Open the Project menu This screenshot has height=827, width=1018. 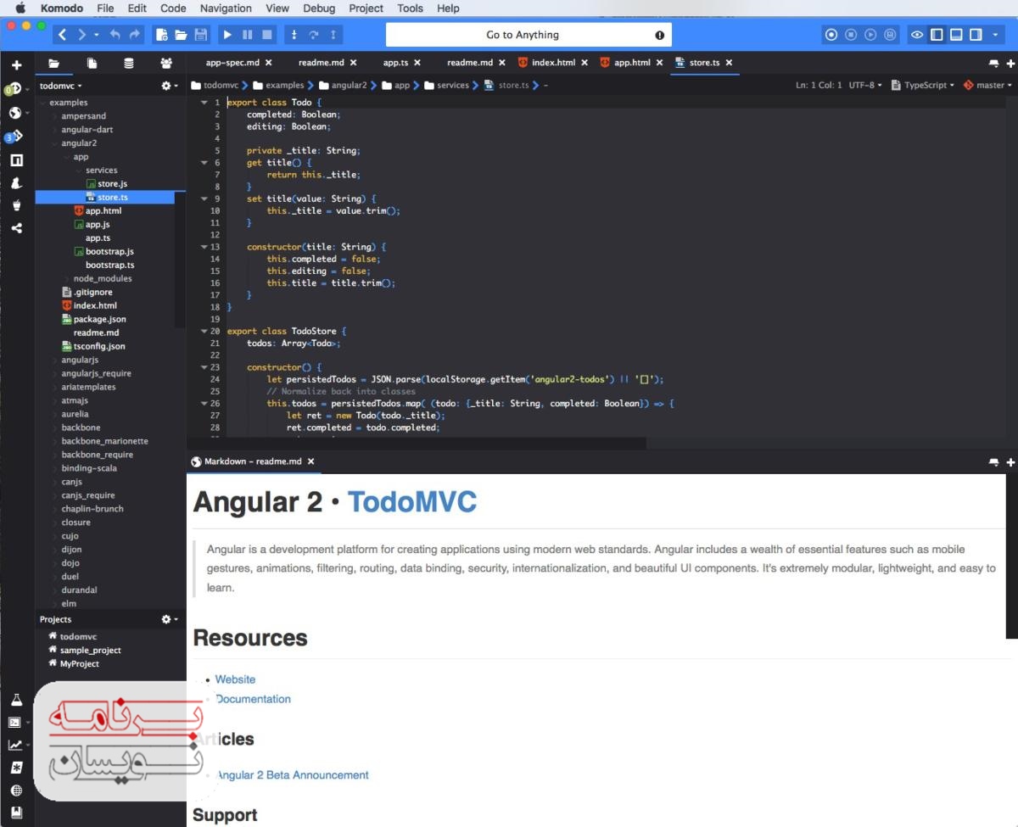point(366,8)
